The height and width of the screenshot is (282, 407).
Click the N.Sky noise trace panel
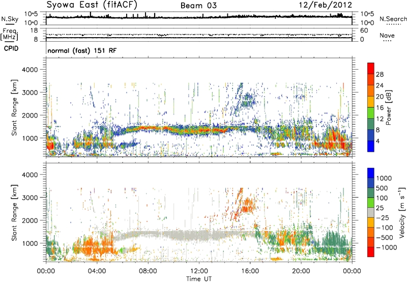(x=199, y=18)
